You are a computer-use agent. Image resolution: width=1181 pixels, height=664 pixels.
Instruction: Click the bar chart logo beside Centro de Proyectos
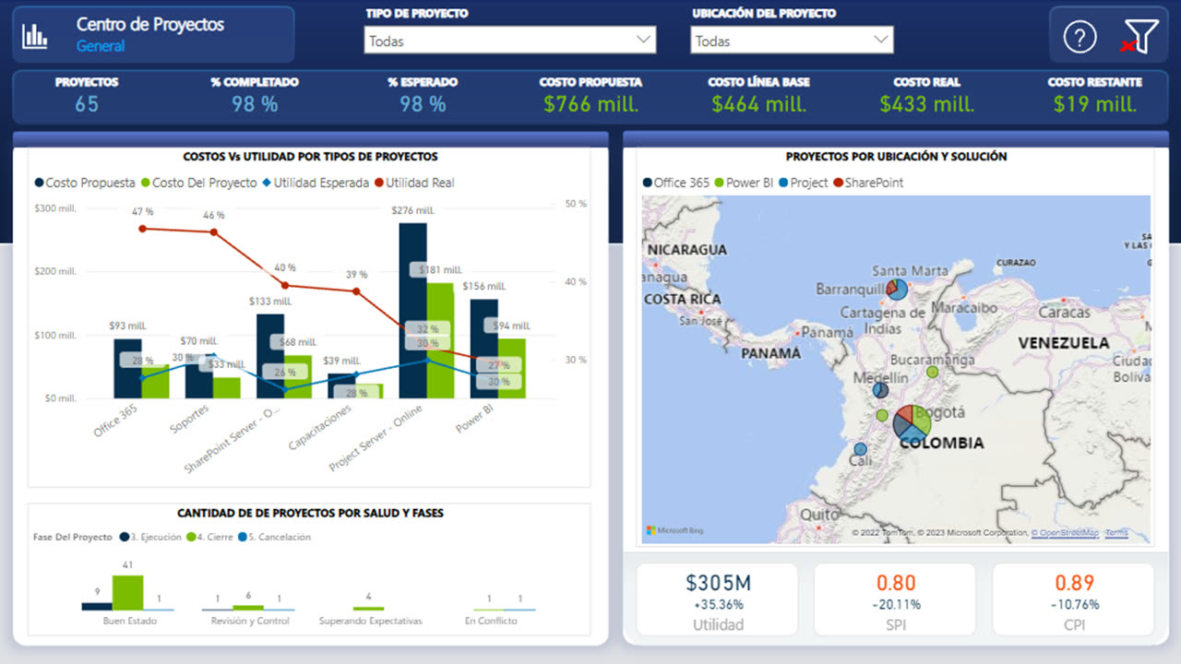coord(35,36)
